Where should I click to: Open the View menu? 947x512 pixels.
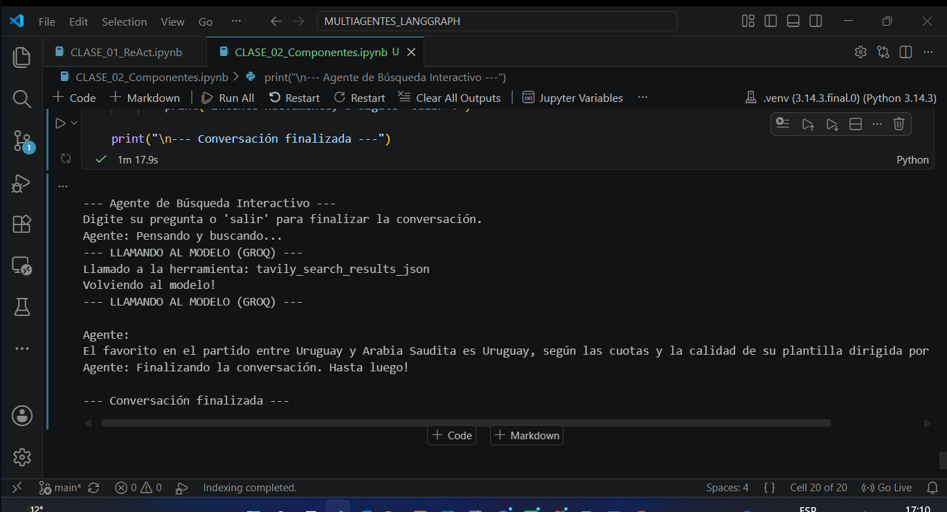point(172,21)
